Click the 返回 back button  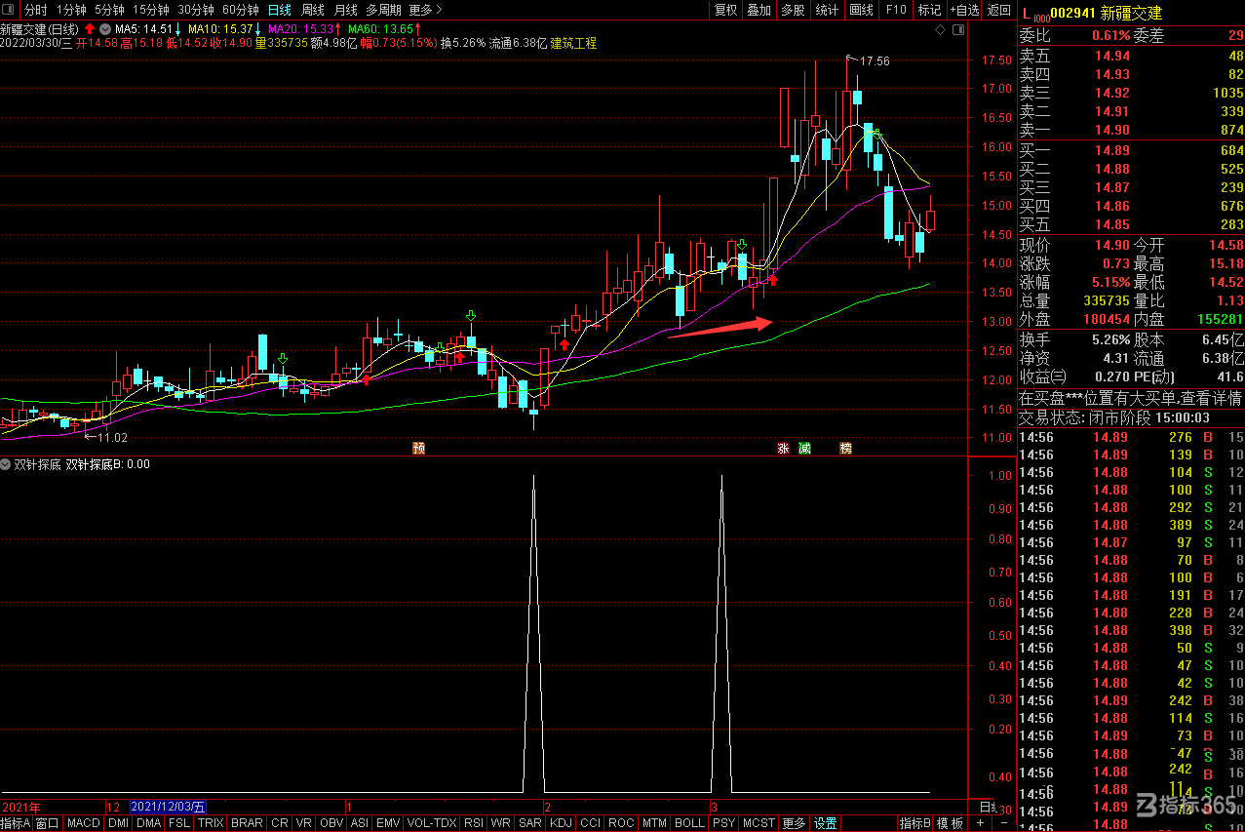coord(999,10)
